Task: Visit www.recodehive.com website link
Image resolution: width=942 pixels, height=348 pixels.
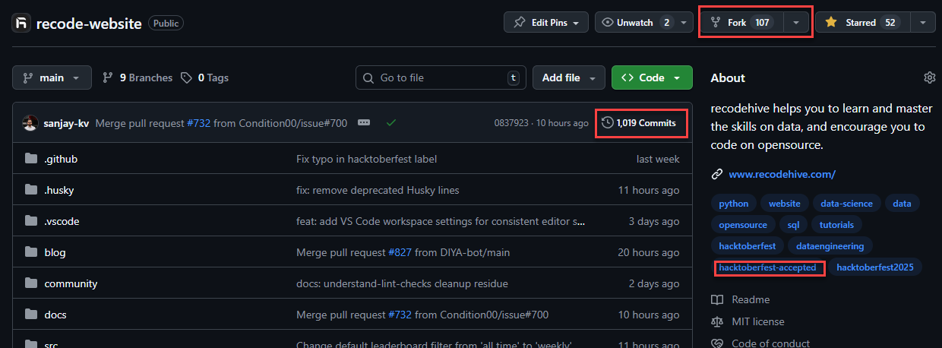Action: [x=782, y=174]
